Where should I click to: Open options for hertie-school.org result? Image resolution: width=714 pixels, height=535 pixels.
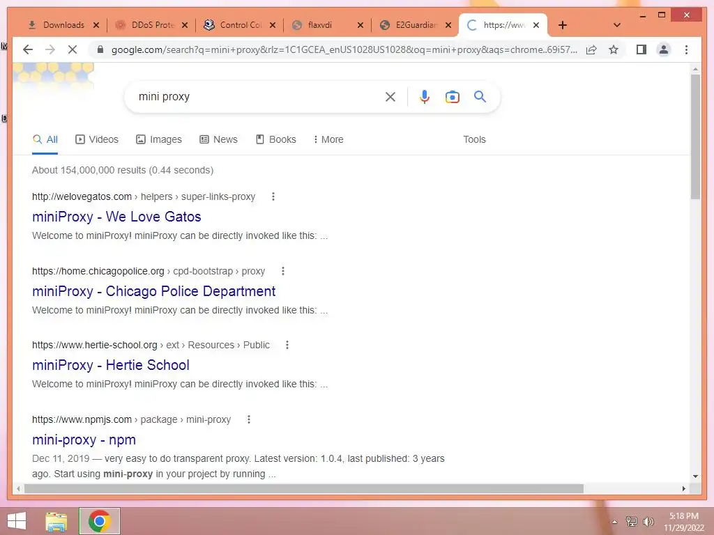click(287, 345)
